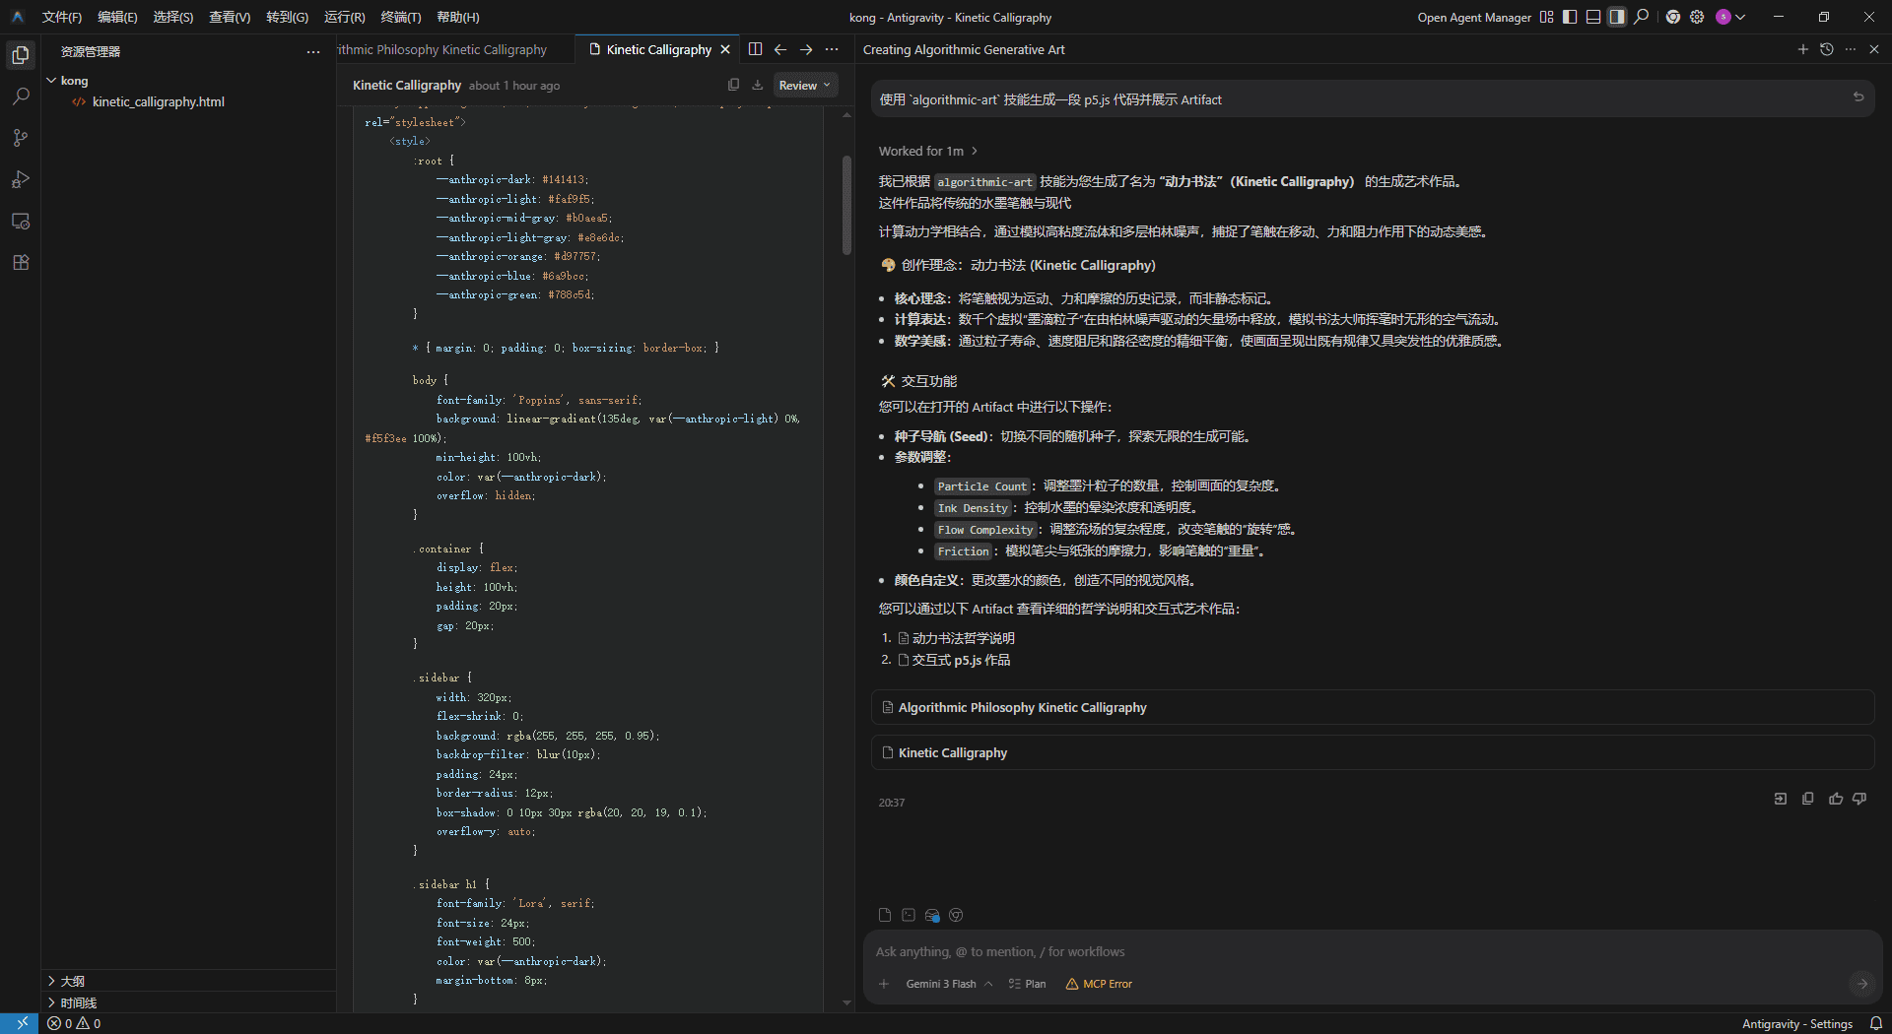Open the 编辑(E) menu
The image size is (1892, 1034).
117,17
